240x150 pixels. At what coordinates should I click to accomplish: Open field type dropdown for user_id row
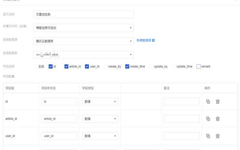100,136
